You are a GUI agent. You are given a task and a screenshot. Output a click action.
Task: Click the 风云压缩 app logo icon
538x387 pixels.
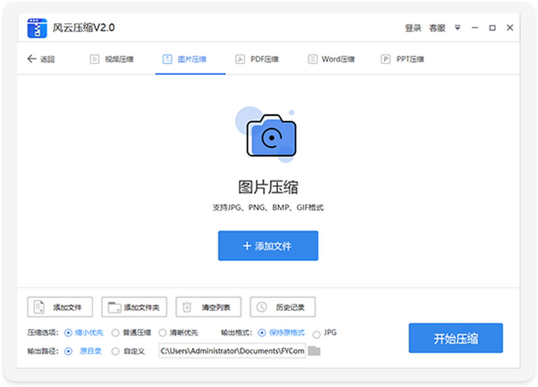[x=37, y=28]
